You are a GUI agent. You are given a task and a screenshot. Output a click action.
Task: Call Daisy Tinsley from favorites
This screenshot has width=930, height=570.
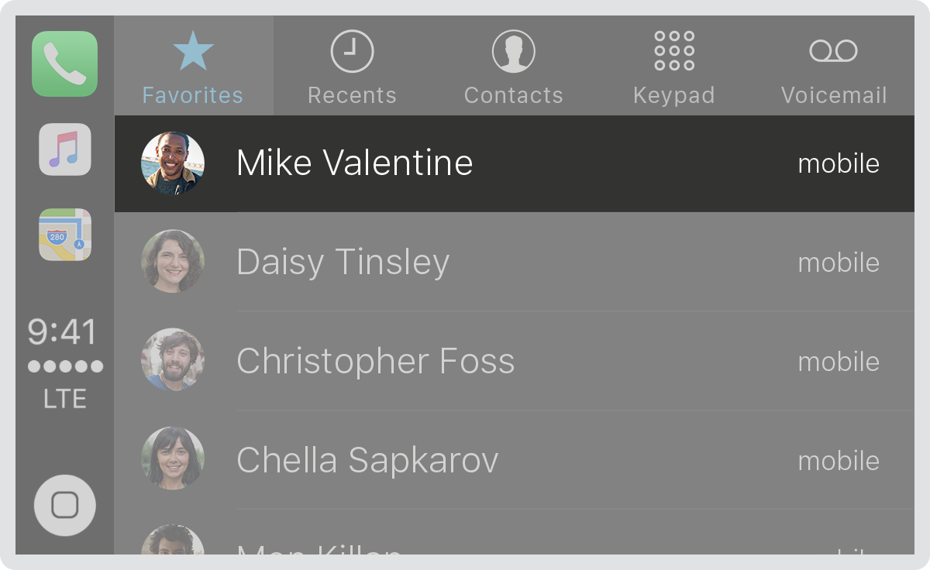[515, 263]
